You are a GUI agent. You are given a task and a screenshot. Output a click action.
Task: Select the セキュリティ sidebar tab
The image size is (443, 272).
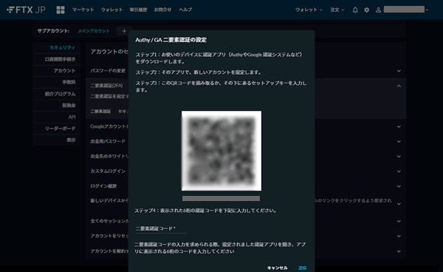(x=63, y=48)
